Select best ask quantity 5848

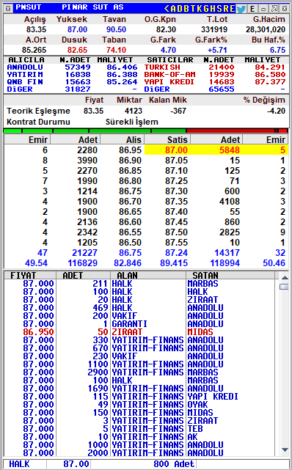click(x=230, y=150)
